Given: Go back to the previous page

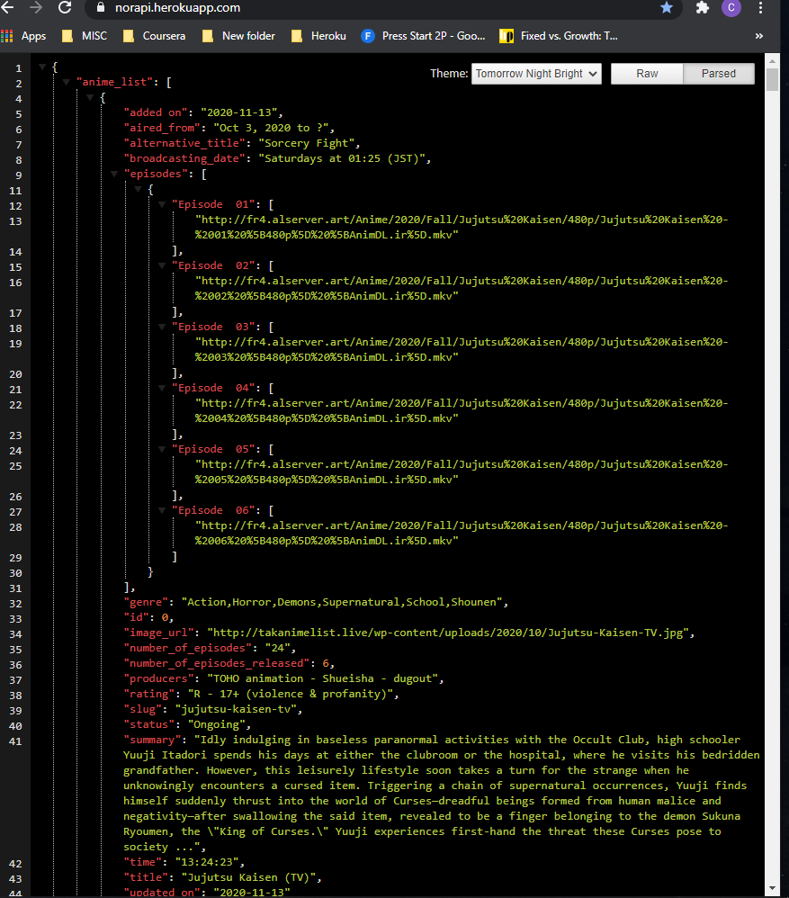Looking at the screenshot, I should click(x=7, y=7).
